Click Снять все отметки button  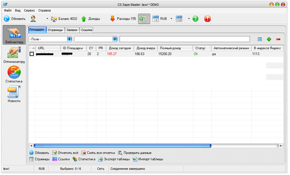click(x=98, y=153)
